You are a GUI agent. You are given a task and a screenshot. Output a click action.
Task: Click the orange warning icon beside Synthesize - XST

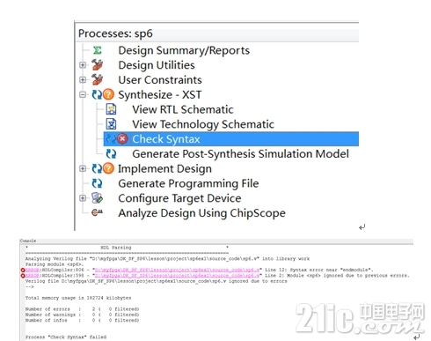(x=108, y=94)
